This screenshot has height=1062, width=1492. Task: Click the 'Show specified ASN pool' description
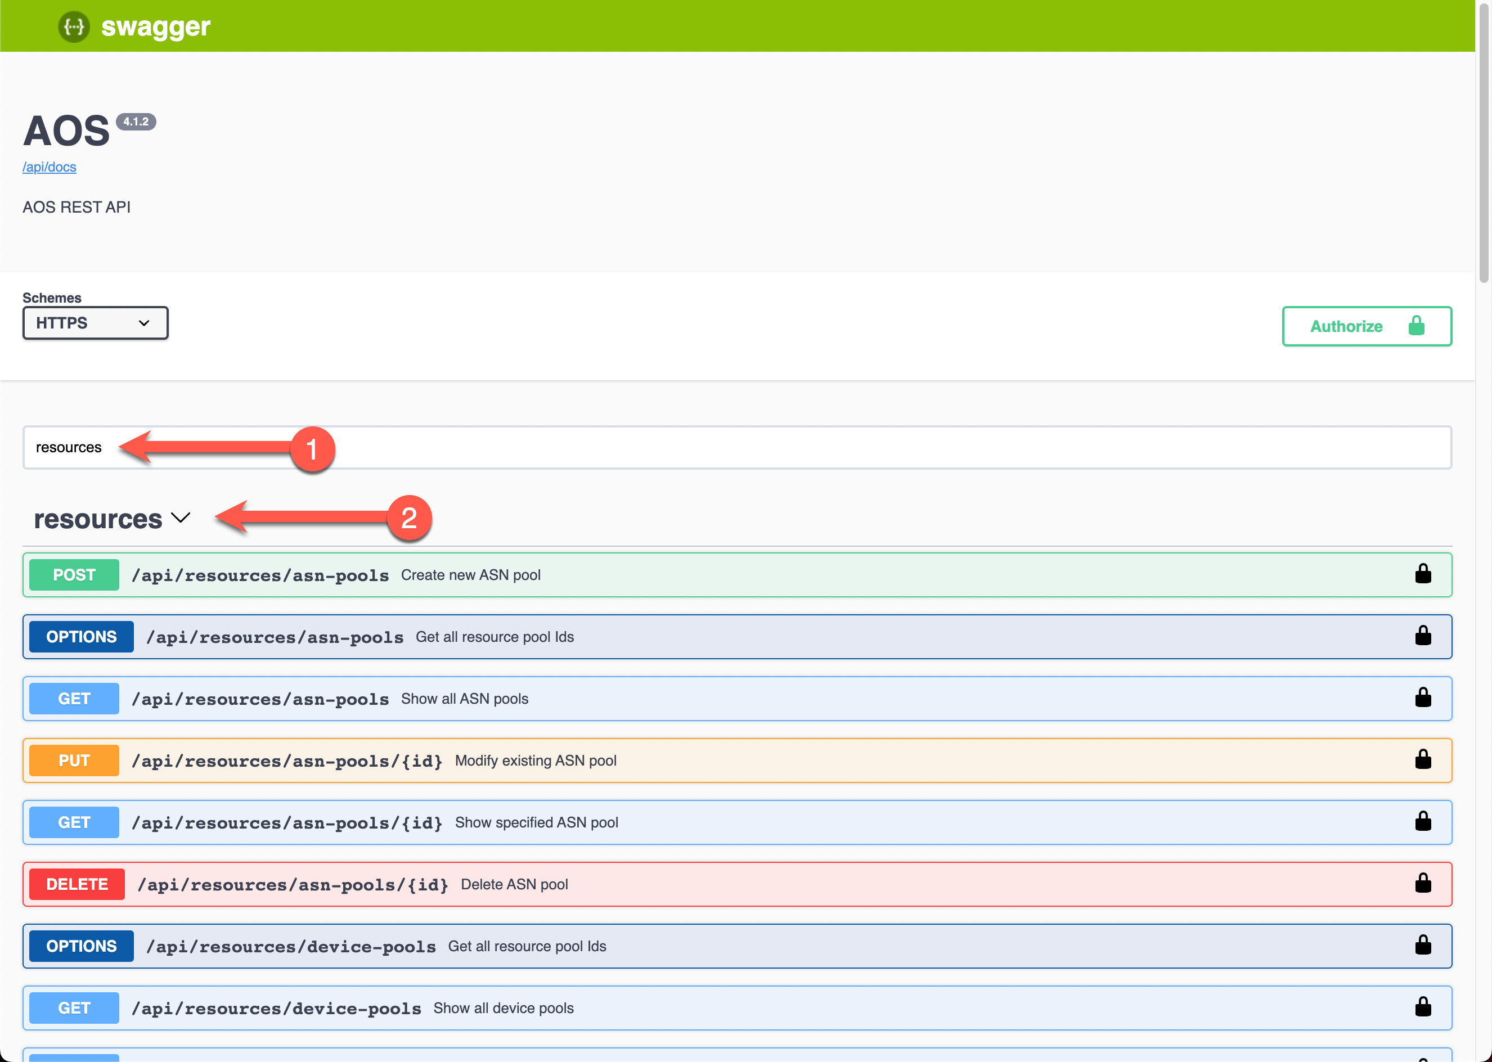[x=536, y=823]
